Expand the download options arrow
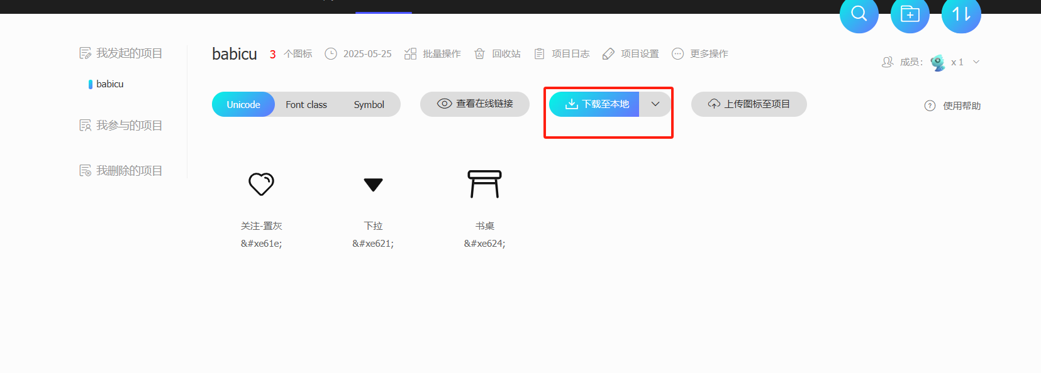 (655, 104)
